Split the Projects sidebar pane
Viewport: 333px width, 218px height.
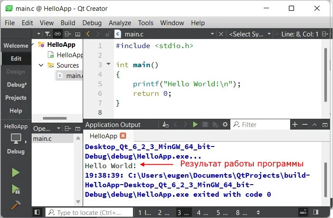click(68, 34)
